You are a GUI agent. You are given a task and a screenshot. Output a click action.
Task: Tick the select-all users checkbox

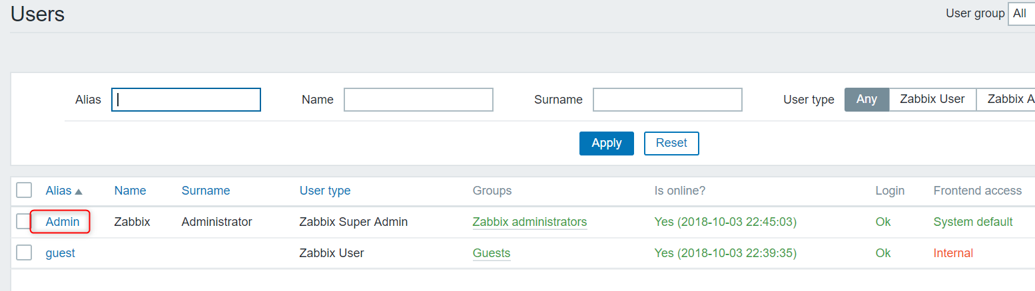click(24, 191)
